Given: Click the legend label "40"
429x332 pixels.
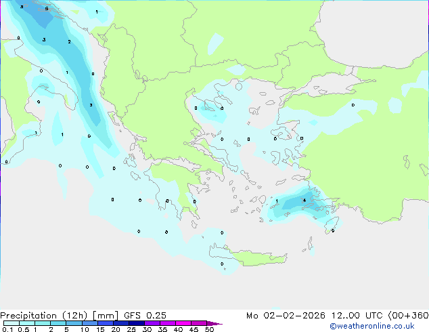Looking at the screenshot, I should (x=178, y=329).
